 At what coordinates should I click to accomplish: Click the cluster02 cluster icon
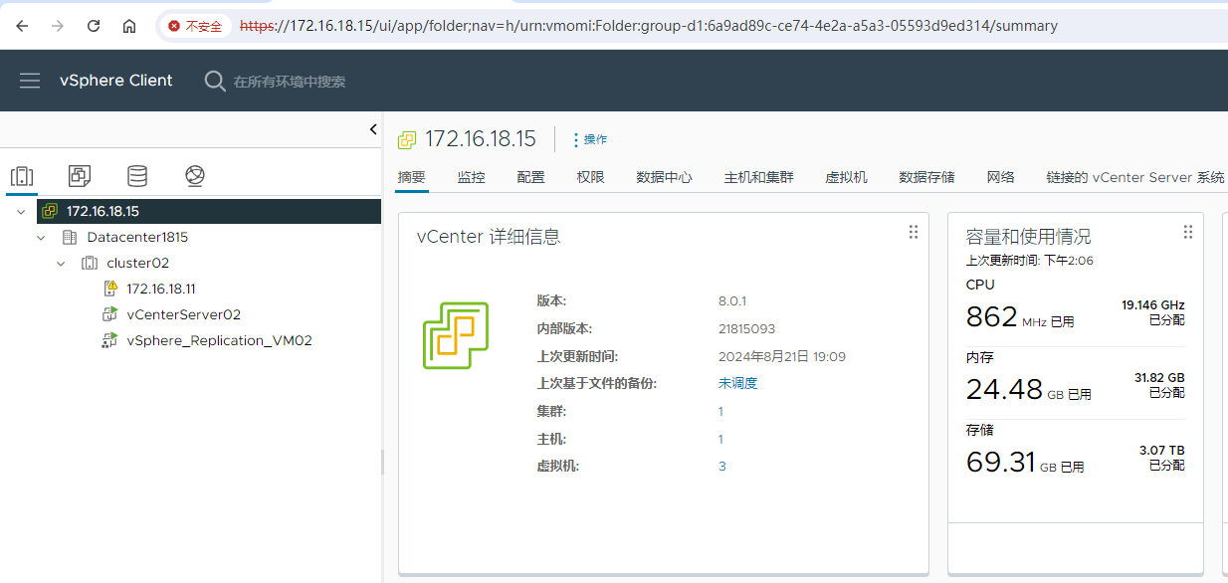pyautogui.click(x=89, y=263)
